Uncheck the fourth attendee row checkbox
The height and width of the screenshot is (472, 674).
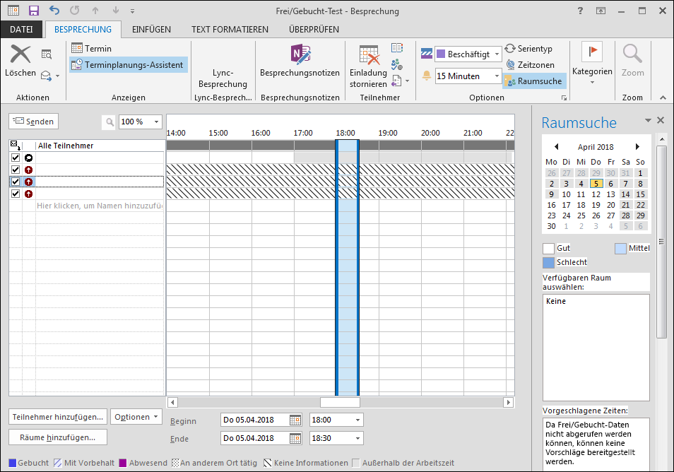16,194
